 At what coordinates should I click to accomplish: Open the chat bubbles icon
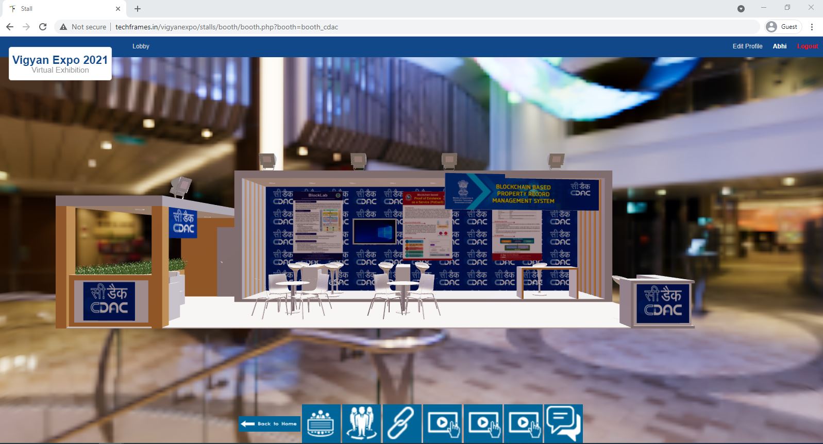pyautogui.click(x=563, y=423)
